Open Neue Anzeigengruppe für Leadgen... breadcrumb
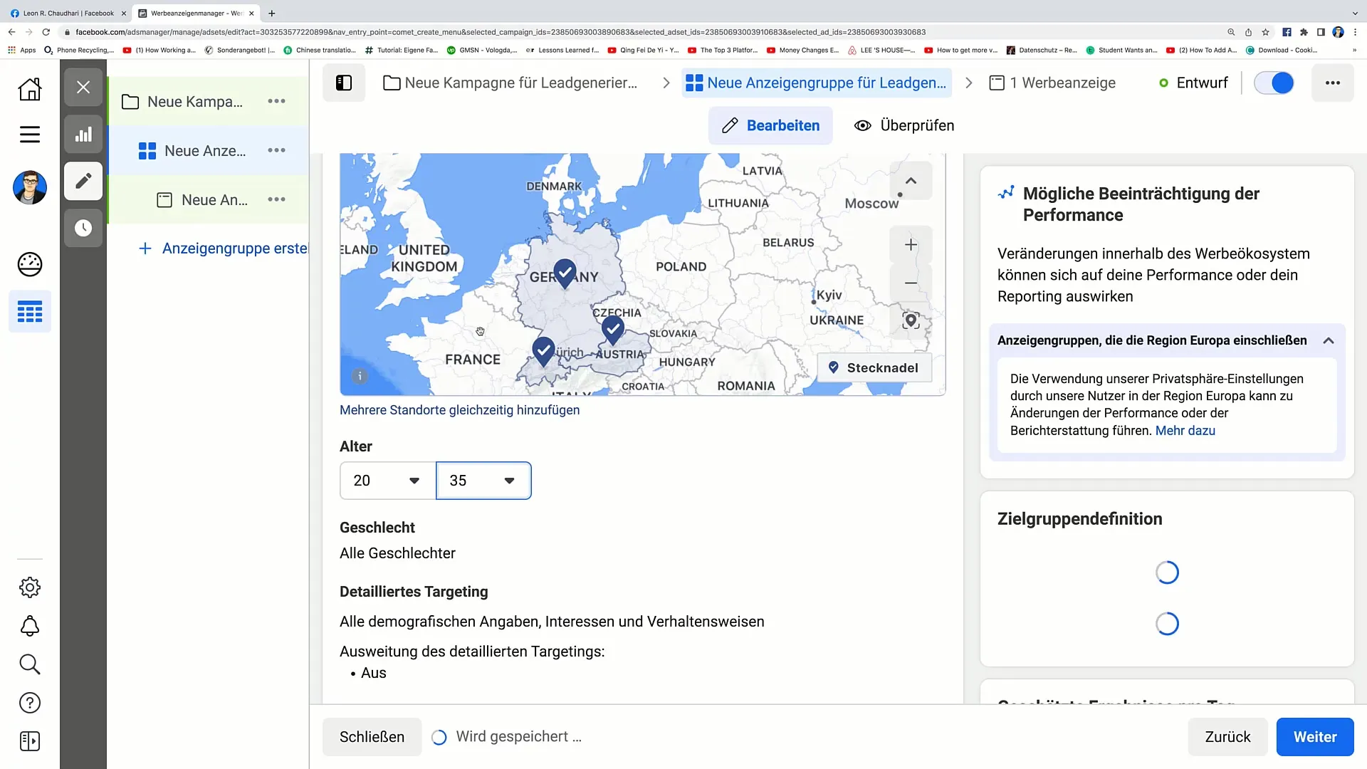The width and height of the screenshot is (1367, 769). pos(816,83)
